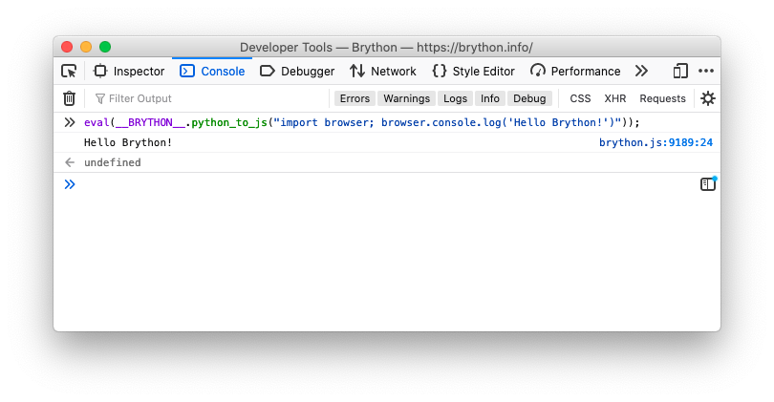774x402 pixels.
Task: Toggle the Errors filter
Action: [355, 98]
